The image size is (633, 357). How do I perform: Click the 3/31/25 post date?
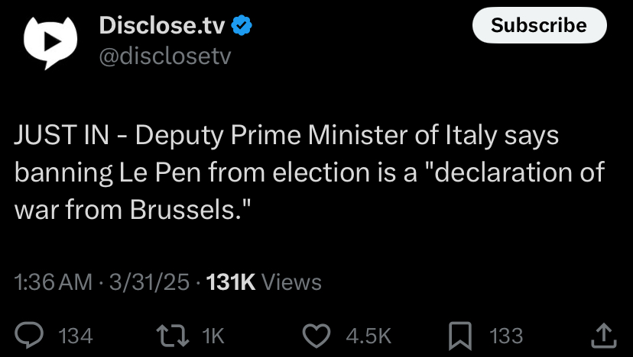[x=149, y=282]
